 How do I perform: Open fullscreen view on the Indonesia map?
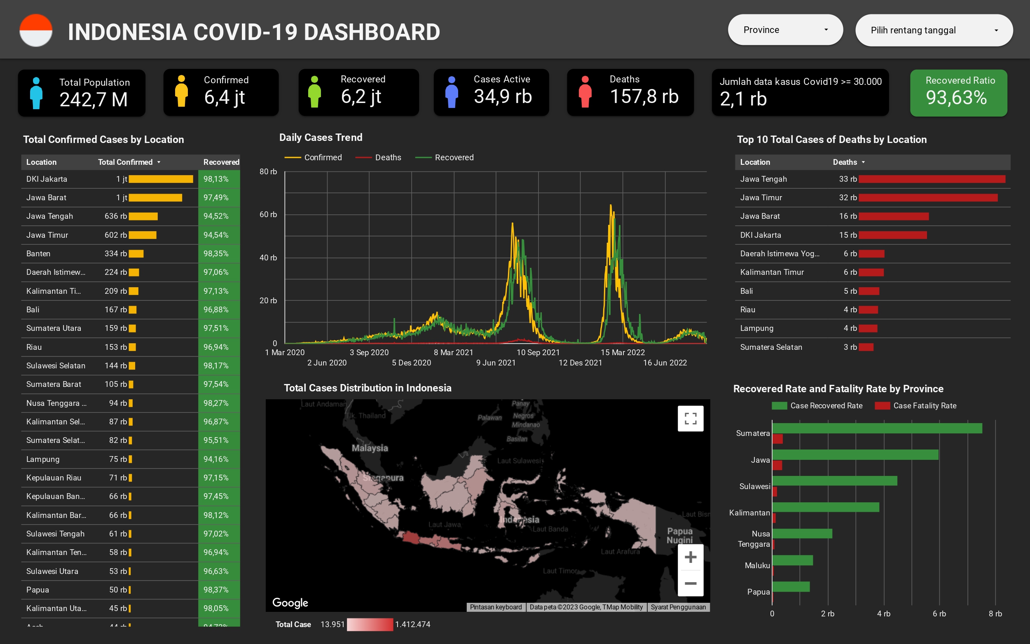[x=691, y=419]
